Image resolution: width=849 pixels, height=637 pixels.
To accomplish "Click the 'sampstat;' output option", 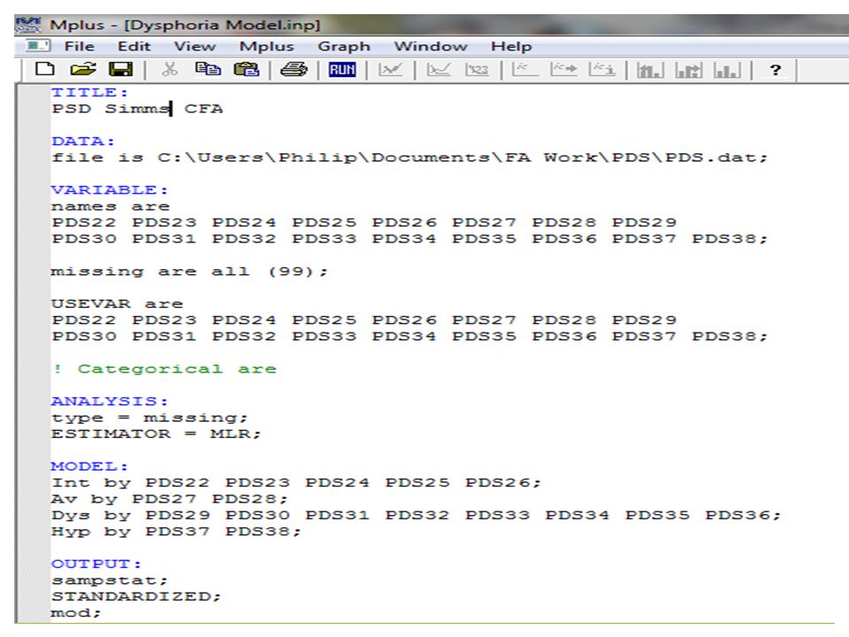I will point(110,580).
